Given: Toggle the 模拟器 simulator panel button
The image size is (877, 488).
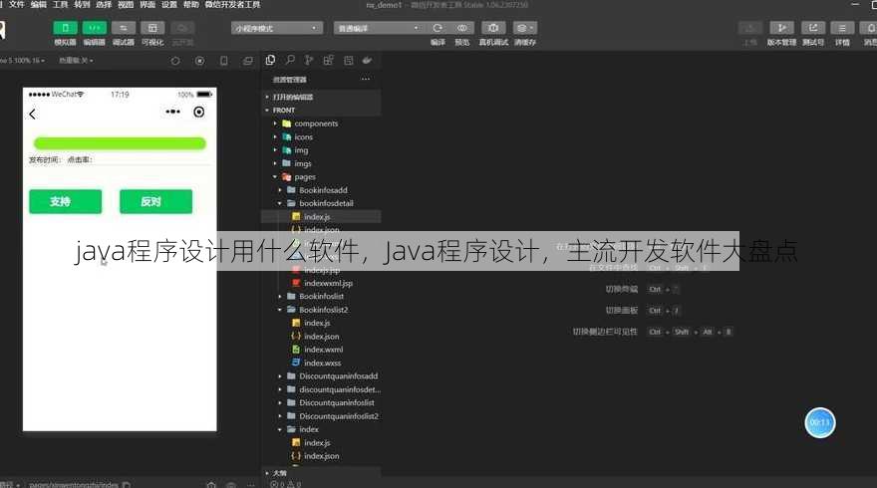Looking at the screenshot, I should tap(65, 28).
